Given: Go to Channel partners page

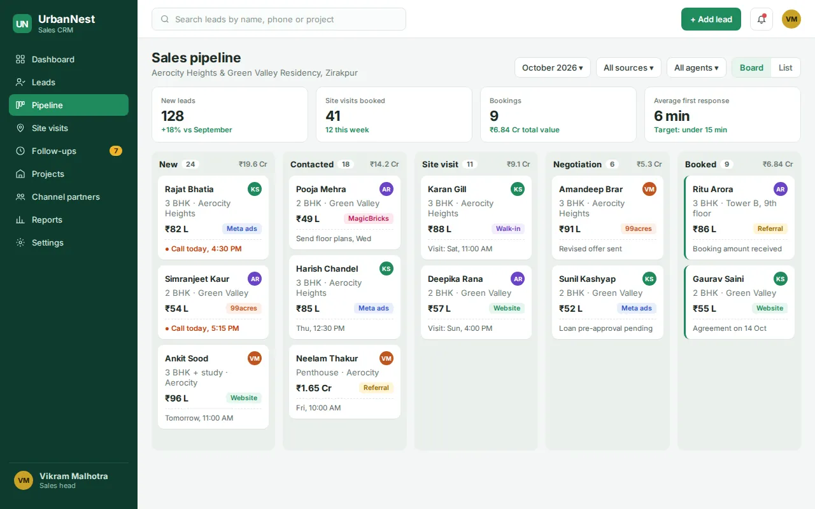Looking at the screenshot, I should click(x=69, y=197).
